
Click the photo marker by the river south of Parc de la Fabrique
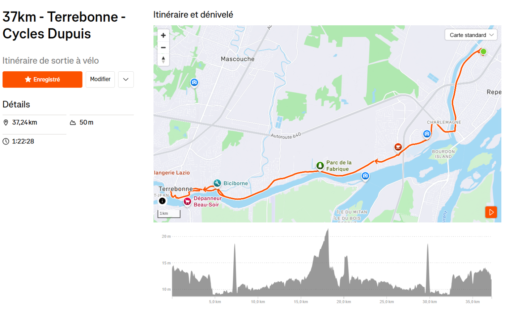tap(365, 176)
